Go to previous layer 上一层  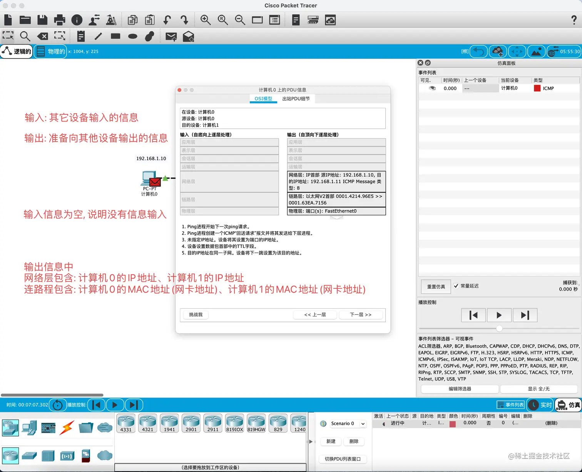point(315,315)
